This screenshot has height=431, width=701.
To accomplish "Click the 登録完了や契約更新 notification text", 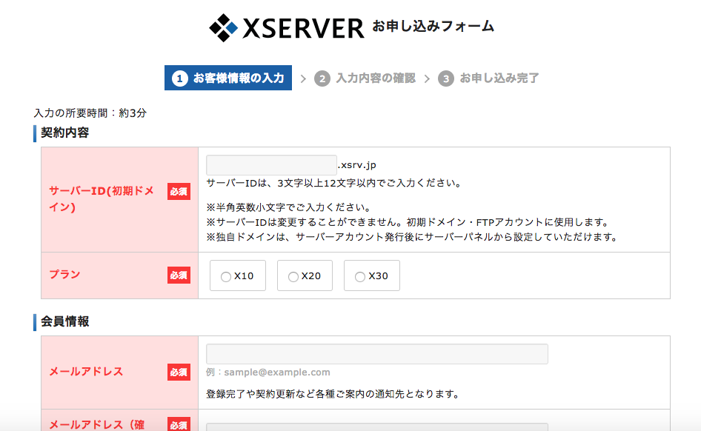I will tap(333, 394).
